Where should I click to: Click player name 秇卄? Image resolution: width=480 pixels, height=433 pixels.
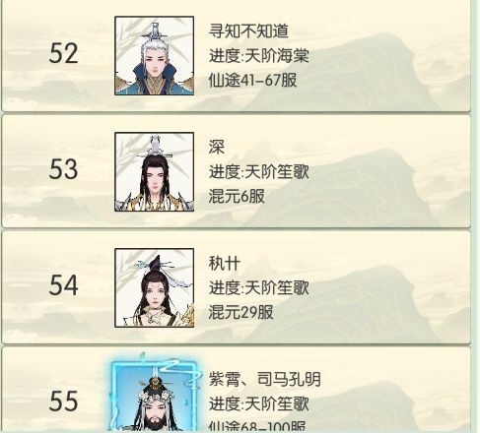click(x=225, y=263)
